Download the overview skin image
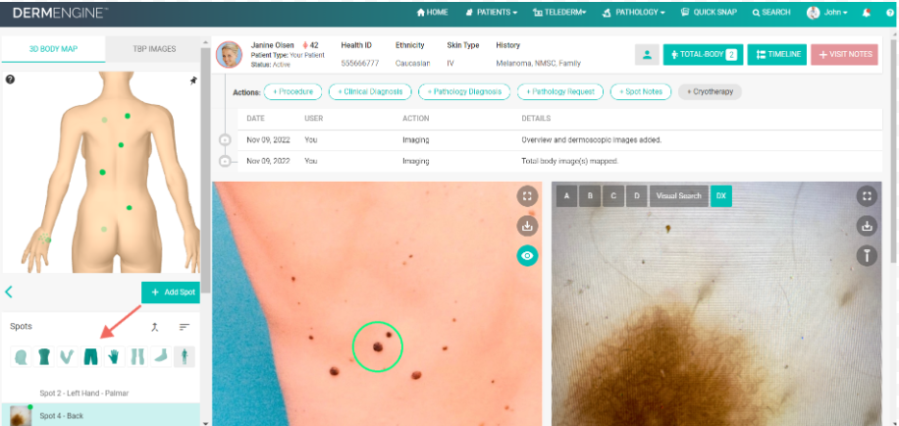The image size is (899, 426). tap(527, 226)
